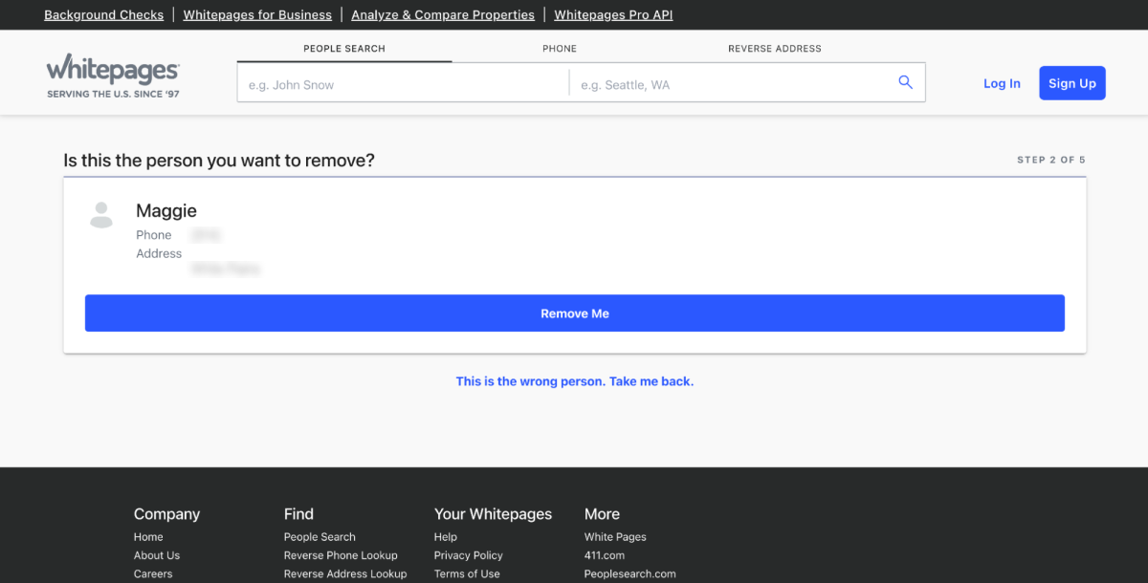Click the magnifying glass search icon
The image size is (1148, 583).
pyautogui.click(x=905, y=83)
